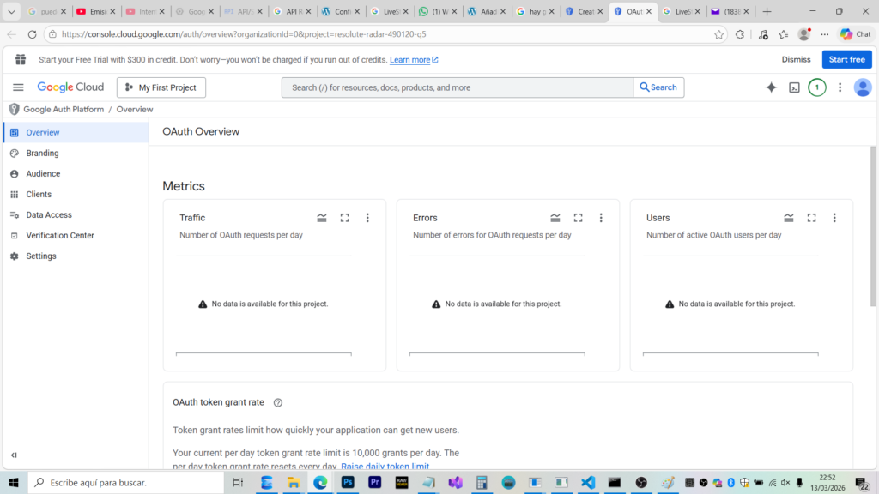This screenshot has width=879, height=494.
Task: Activate Cloud Shell terminal icon
Action: click(794, 87)
